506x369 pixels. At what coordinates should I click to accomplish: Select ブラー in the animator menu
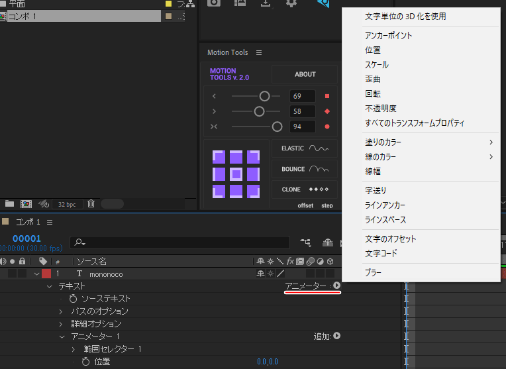[x=373, y=272]
